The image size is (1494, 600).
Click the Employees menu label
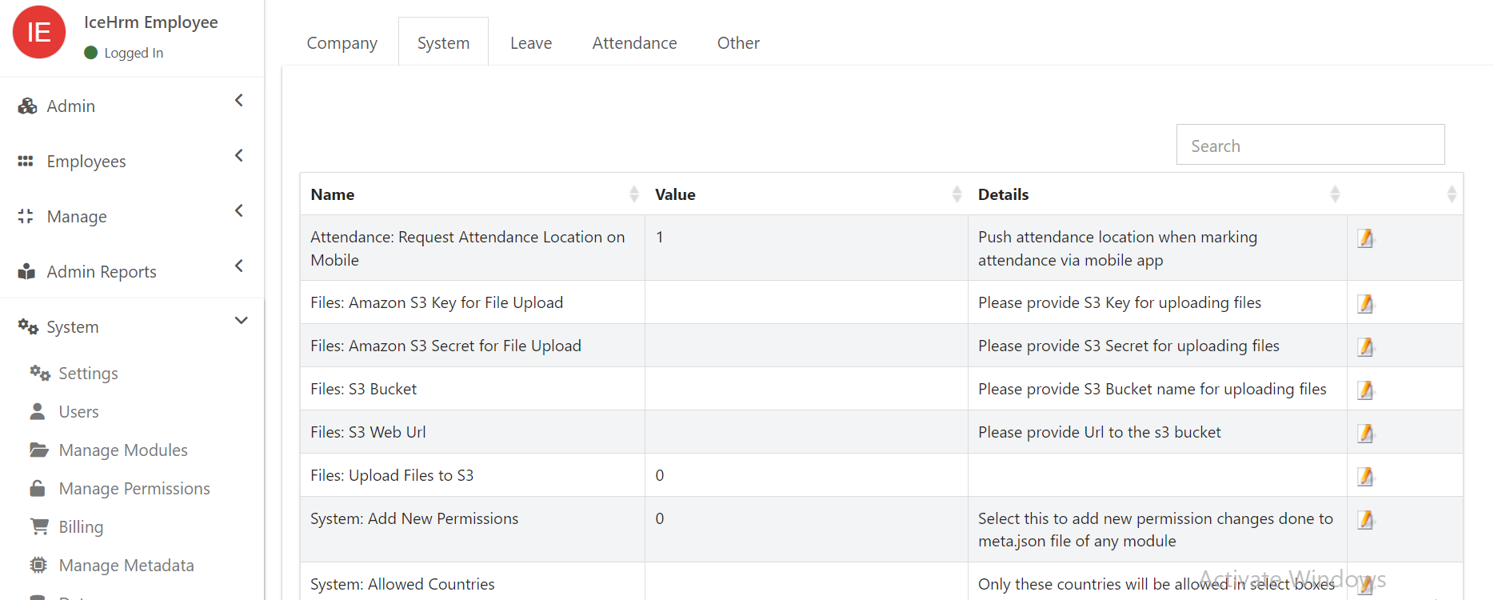point(86,162)
